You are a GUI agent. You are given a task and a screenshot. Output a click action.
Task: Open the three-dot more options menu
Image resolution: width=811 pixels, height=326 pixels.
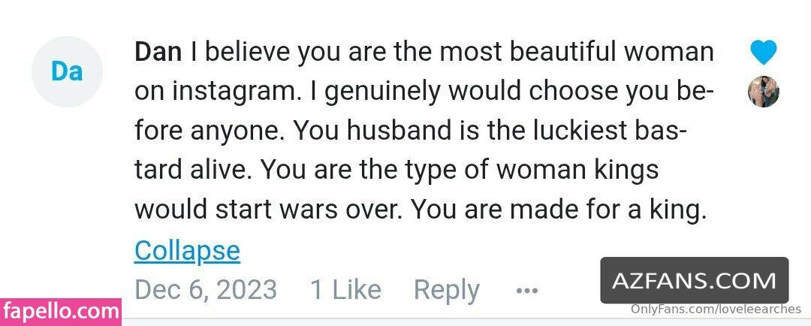click(527, 291)
